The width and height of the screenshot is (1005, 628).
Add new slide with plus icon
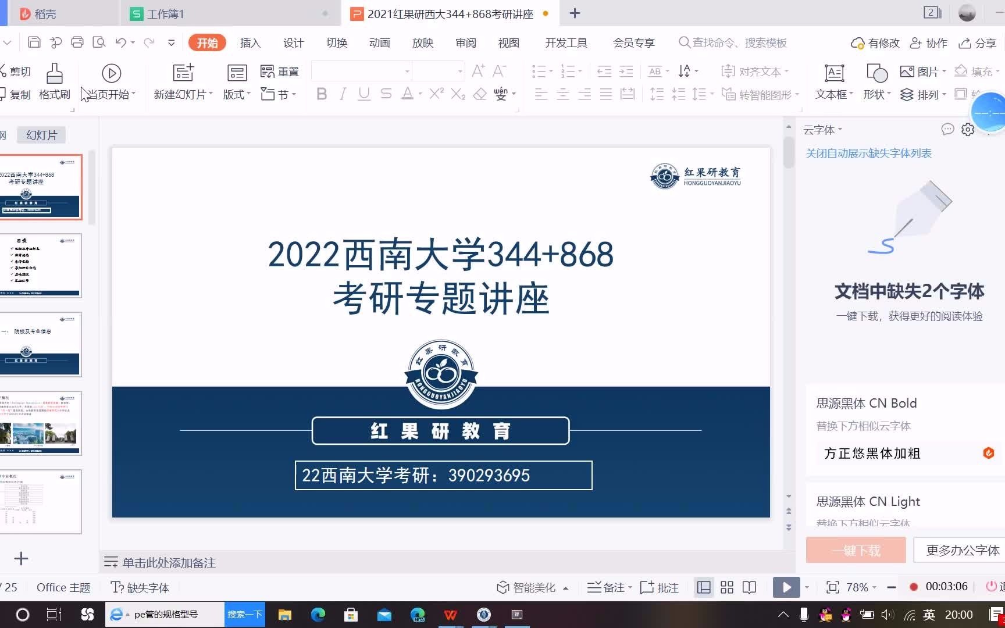[21, 559]
